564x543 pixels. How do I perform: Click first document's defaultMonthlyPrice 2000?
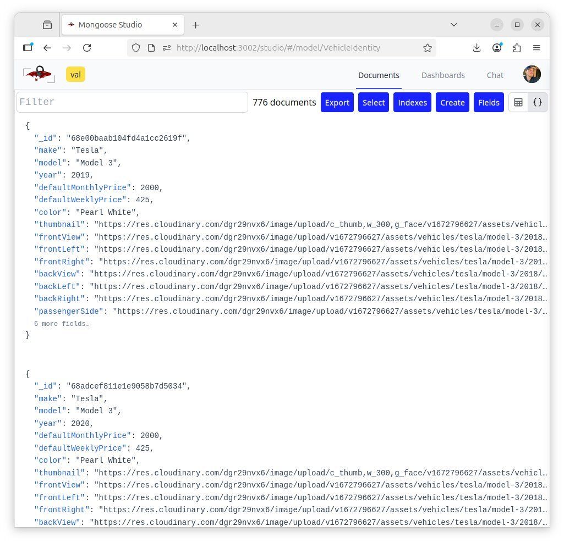point(149,187)
